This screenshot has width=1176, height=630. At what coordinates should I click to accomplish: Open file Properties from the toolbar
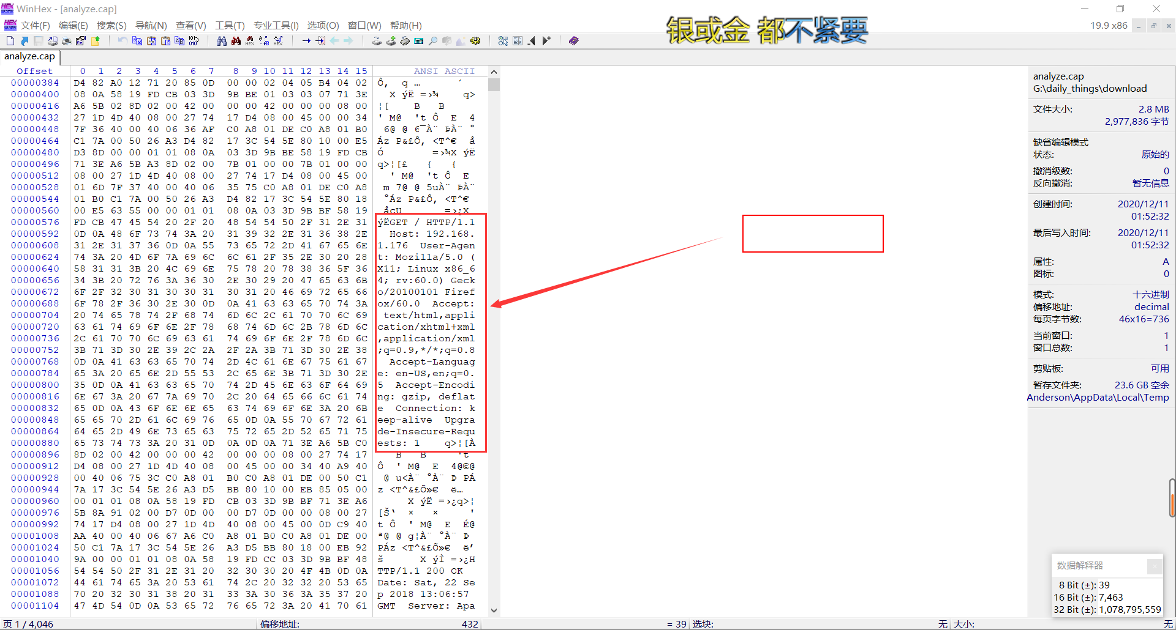pos(80,41)
